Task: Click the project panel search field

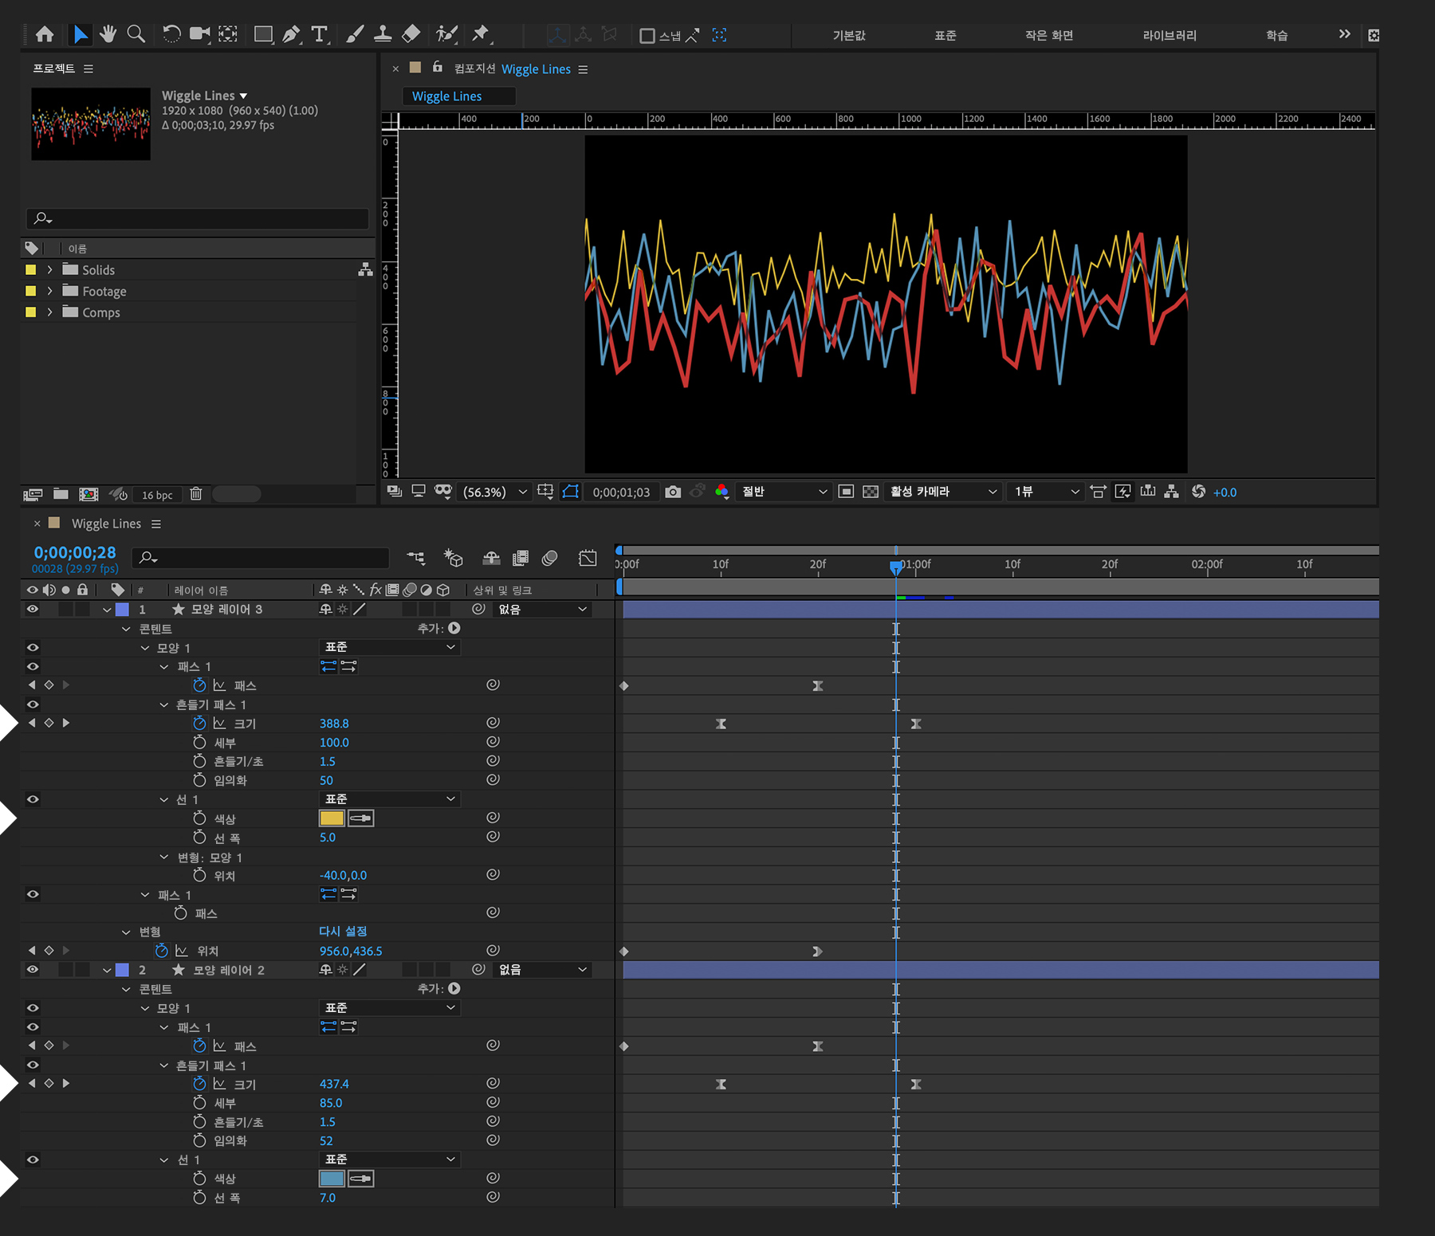Action: [198, 218]
